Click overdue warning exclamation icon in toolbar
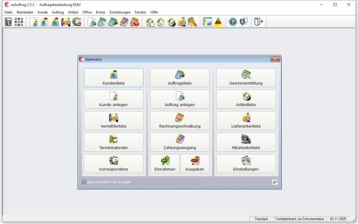This screenshot has height=224, width=358. pyautogui.click(x=135, y=22)
